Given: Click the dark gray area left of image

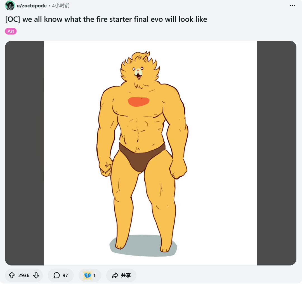Looking at the screenshot, I should [24, 153].
